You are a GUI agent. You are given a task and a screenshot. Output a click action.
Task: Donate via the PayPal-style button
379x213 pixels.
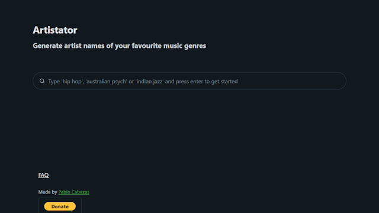click(x=60, y=206)
